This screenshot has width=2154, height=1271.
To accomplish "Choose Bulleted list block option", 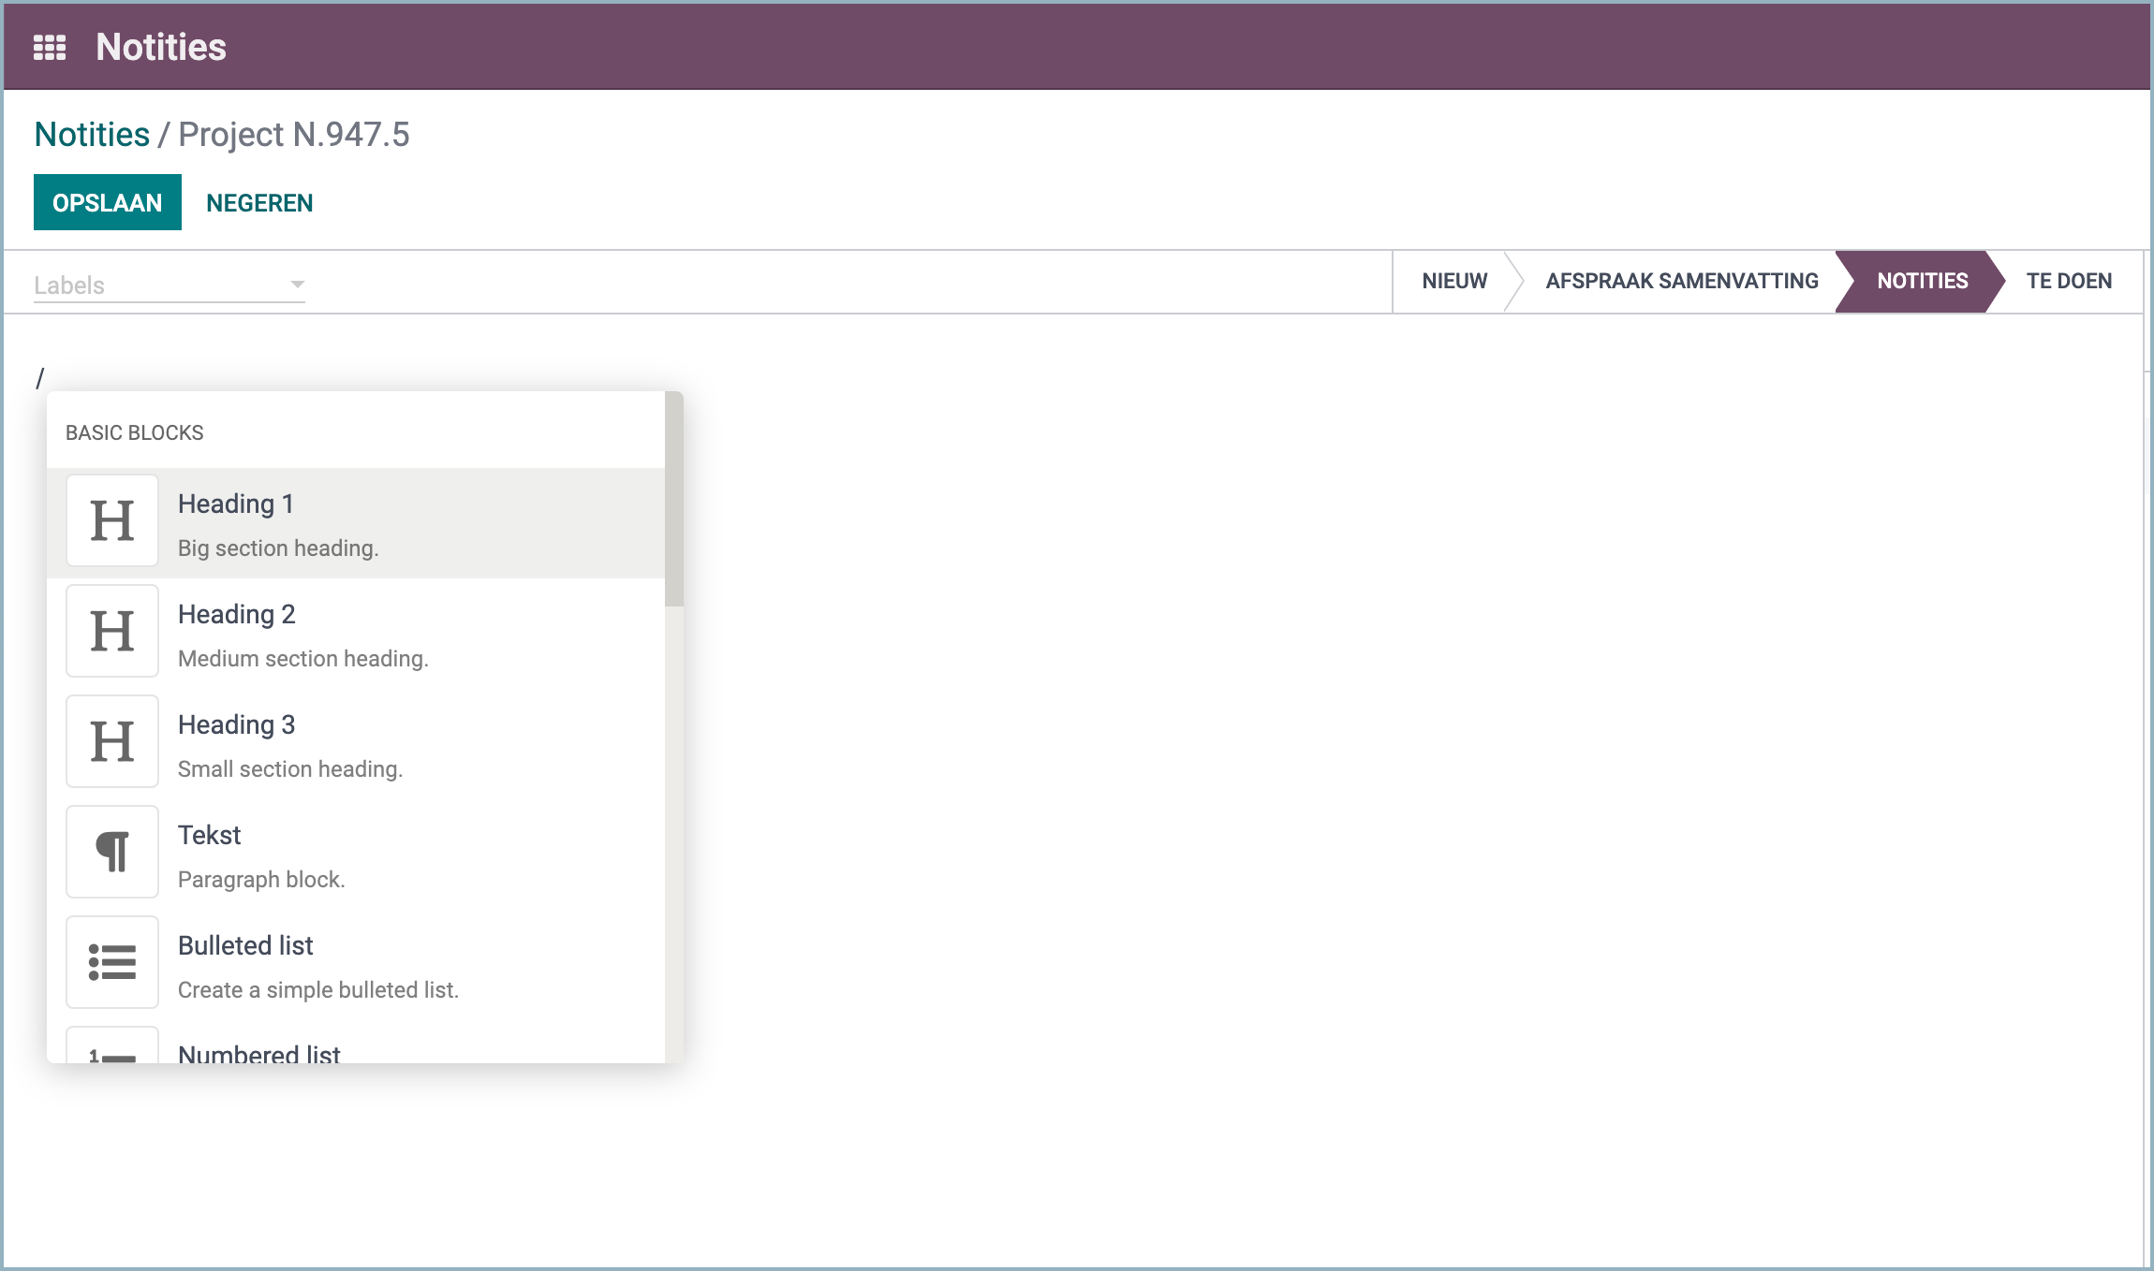I will point(356,965).
